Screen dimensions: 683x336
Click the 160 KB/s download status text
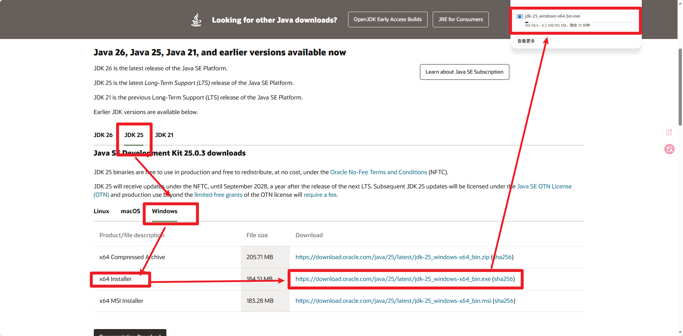557,26
